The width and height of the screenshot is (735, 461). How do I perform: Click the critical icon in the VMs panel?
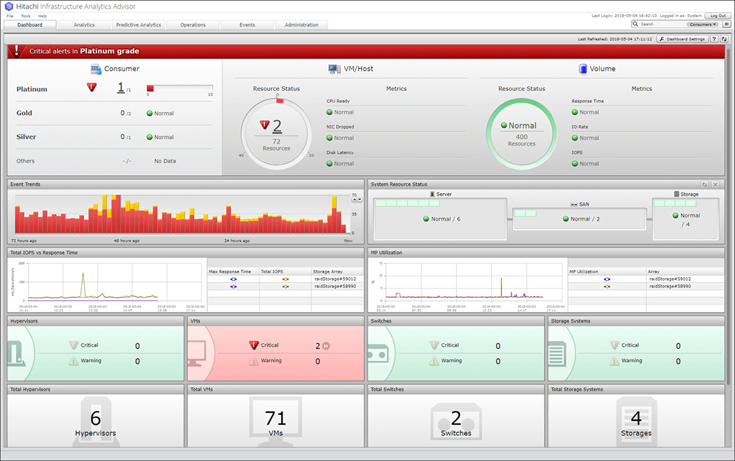coord(254,345)
